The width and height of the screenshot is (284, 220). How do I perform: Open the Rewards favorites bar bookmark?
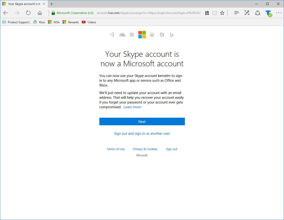point(70,22)
